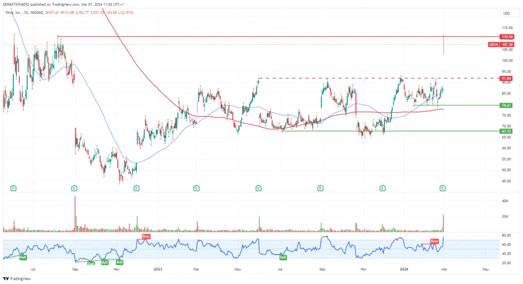Click the 107.30 last price label
The image size is (523, 284).
507,44
